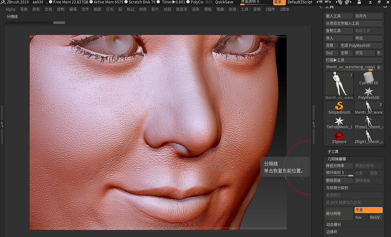Click the 克隆 button
The width and height of the screenshot is (391, 237).
click(332, 45)
